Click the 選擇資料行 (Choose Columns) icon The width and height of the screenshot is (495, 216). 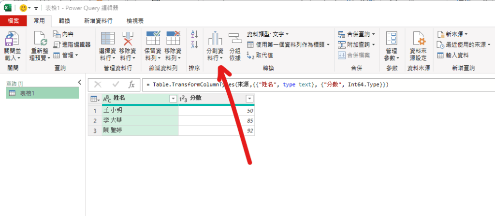pyautogui.click(x=107, y=39)
